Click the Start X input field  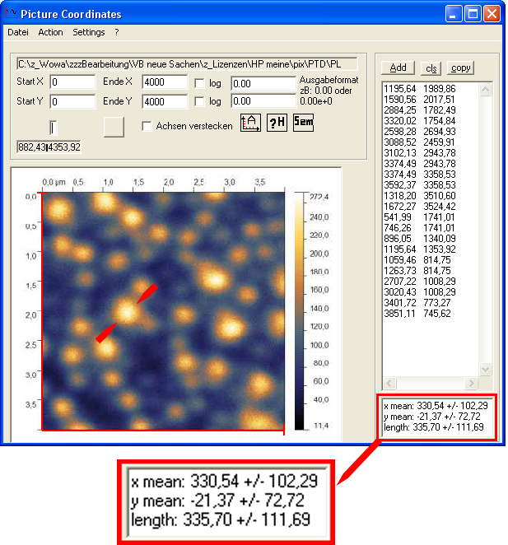72,82
